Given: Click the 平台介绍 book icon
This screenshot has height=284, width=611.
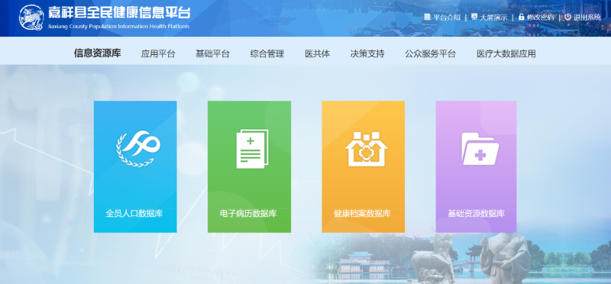Looking at the screenshot, I should click(x=427, y=17).
